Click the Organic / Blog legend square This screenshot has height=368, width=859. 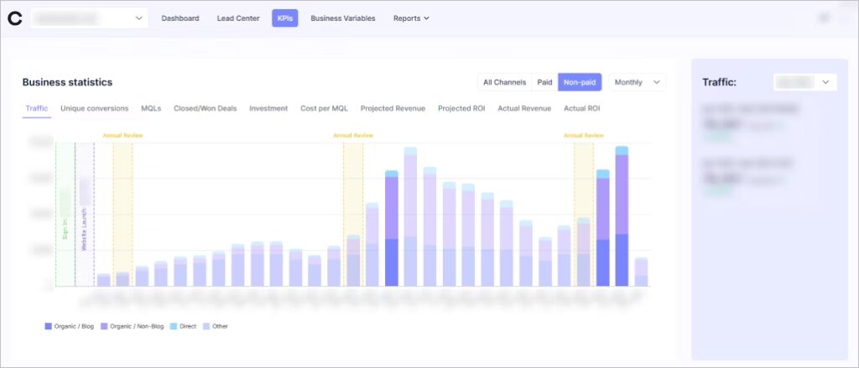48,326
